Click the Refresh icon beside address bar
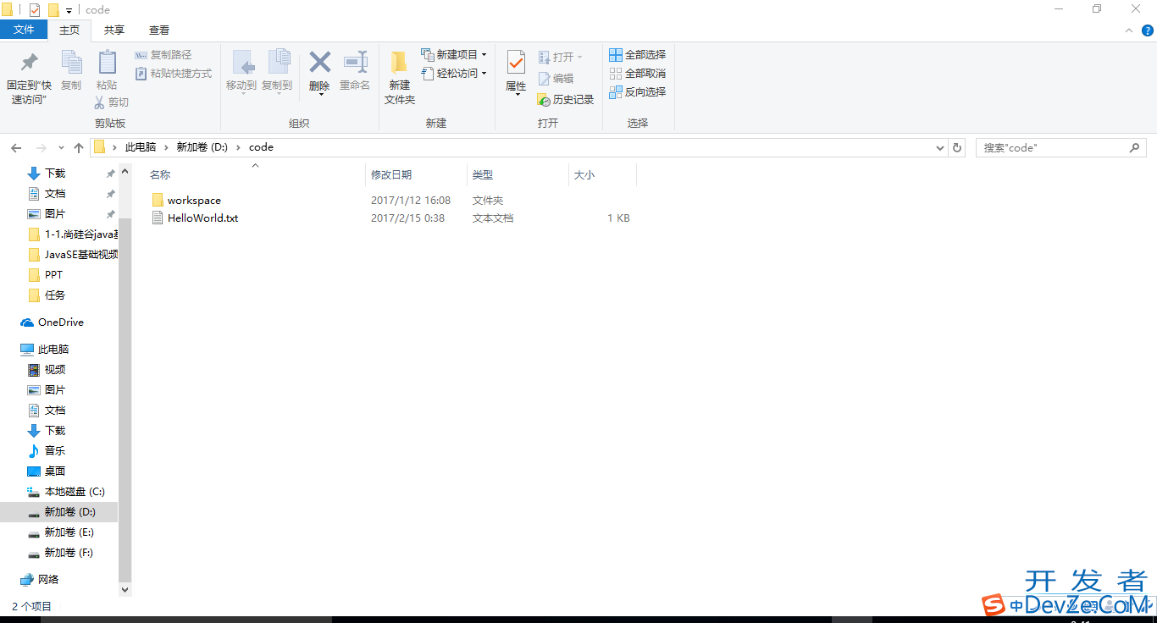 pos(957,147)
